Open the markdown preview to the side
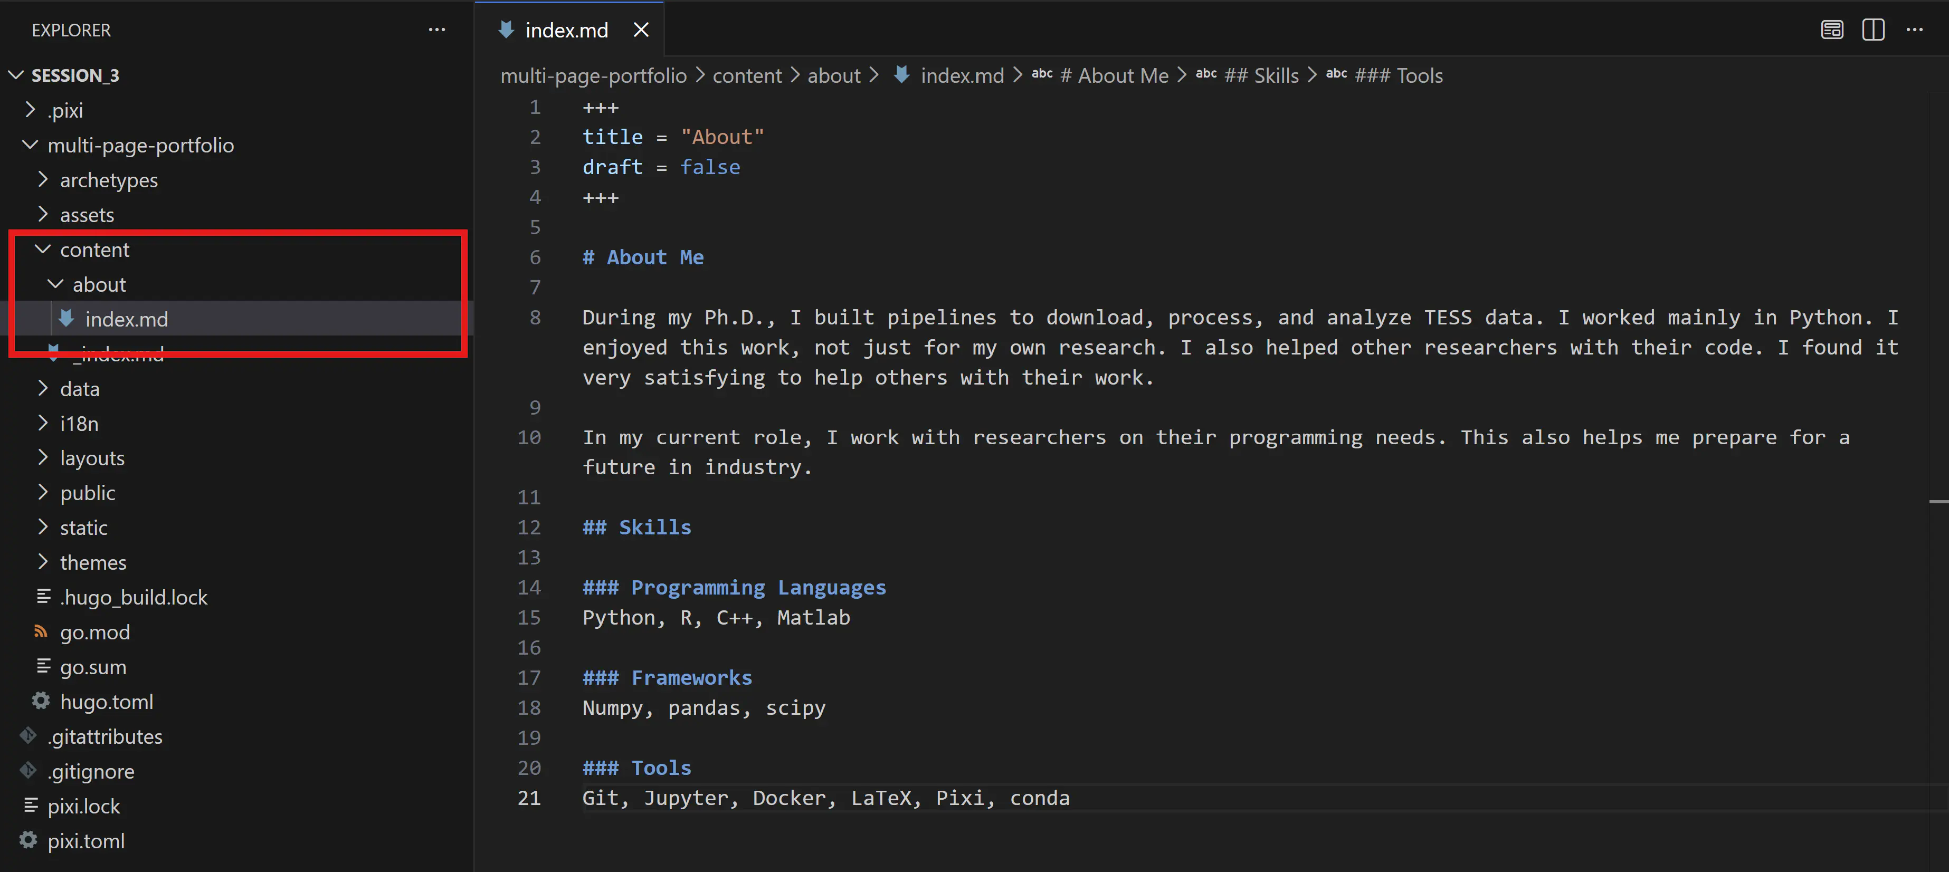The height and width of the screenshot is (872, 1949). pos(1832,30)
